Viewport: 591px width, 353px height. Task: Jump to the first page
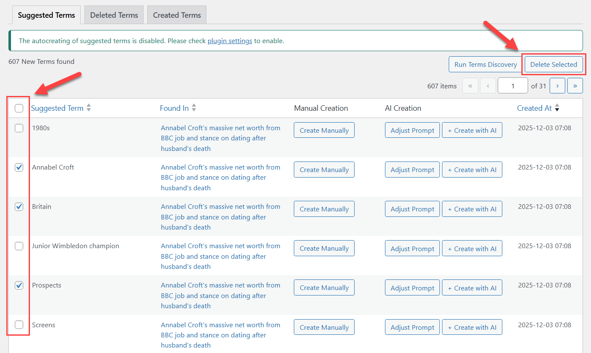click(470, 85)
